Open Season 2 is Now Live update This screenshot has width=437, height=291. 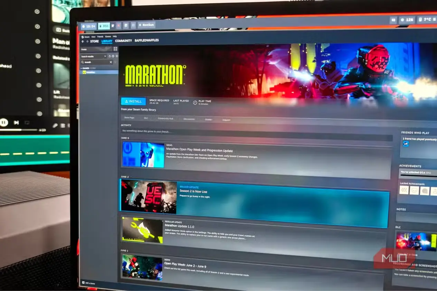[x=193, y=191]
